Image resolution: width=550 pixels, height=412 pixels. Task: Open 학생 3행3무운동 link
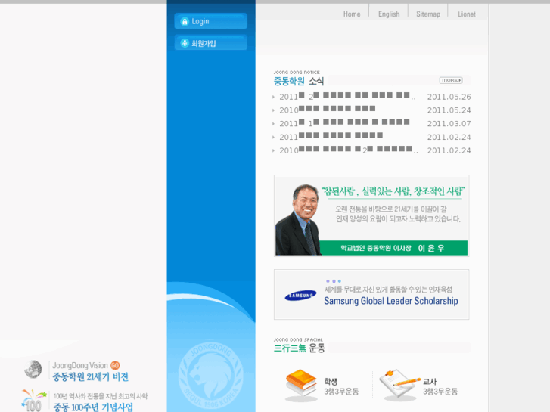(x=341, y=386)
